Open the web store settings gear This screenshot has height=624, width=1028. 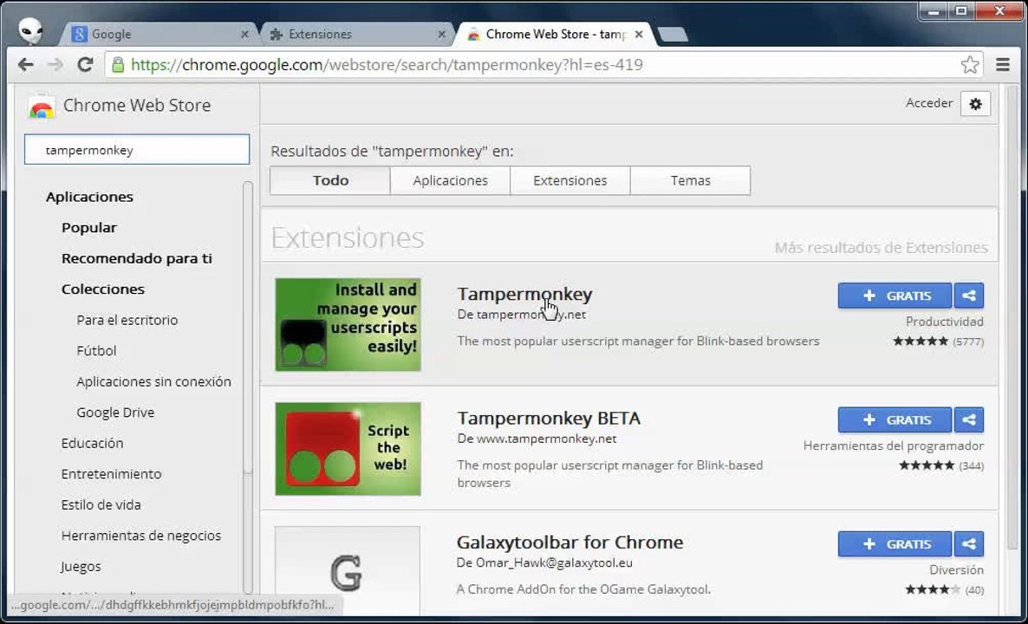click(975, 103)
